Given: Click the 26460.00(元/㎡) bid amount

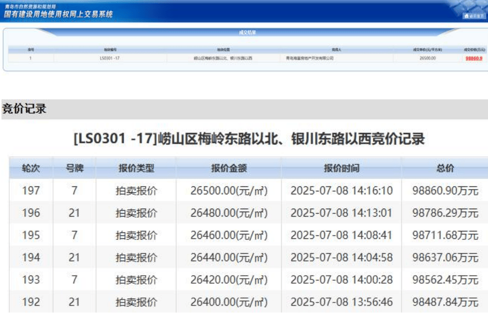Looking at the screenshot, I should pos(229,235).
